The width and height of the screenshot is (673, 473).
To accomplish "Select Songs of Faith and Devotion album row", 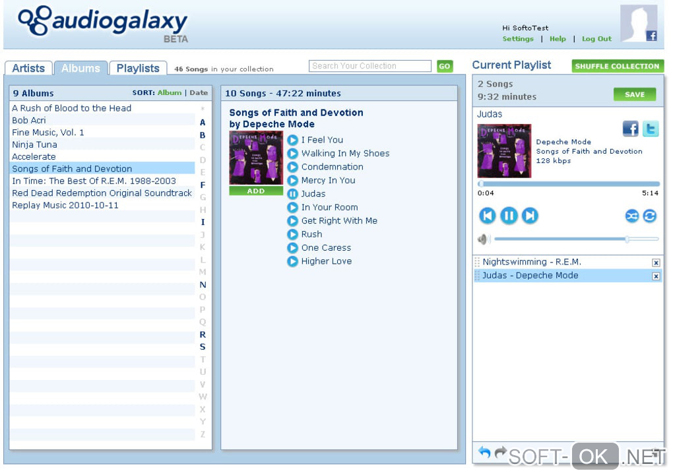I will 102,169.
